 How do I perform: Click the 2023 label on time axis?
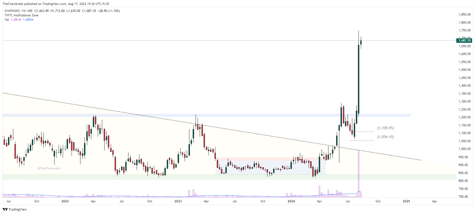pos(178,201)
